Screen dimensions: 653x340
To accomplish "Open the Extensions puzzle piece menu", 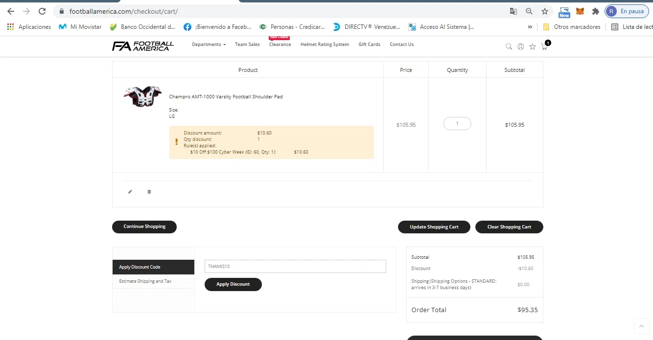I will point(595,11).
